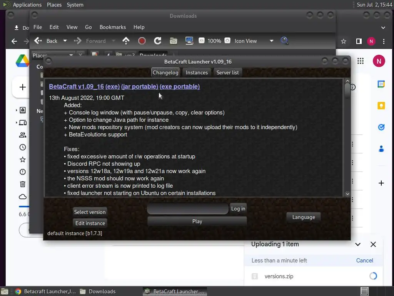Open My Drive in Drive sidebar
Screen dimensions: 394x296
pos(23,110)
